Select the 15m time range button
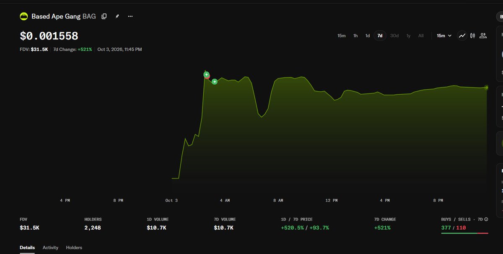 (x=341, y=36)
